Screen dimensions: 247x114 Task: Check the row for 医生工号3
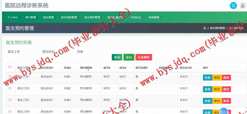point(10,100)
